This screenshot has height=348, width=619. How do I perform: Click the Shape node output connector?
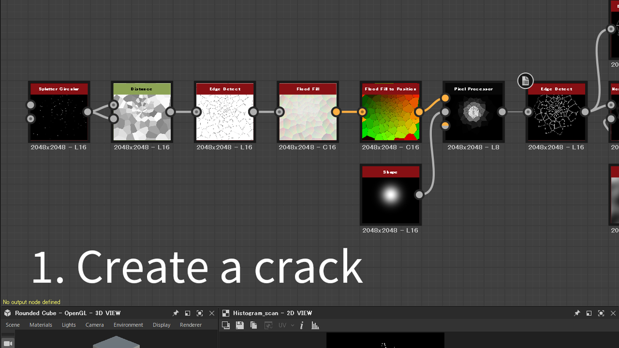419,194
